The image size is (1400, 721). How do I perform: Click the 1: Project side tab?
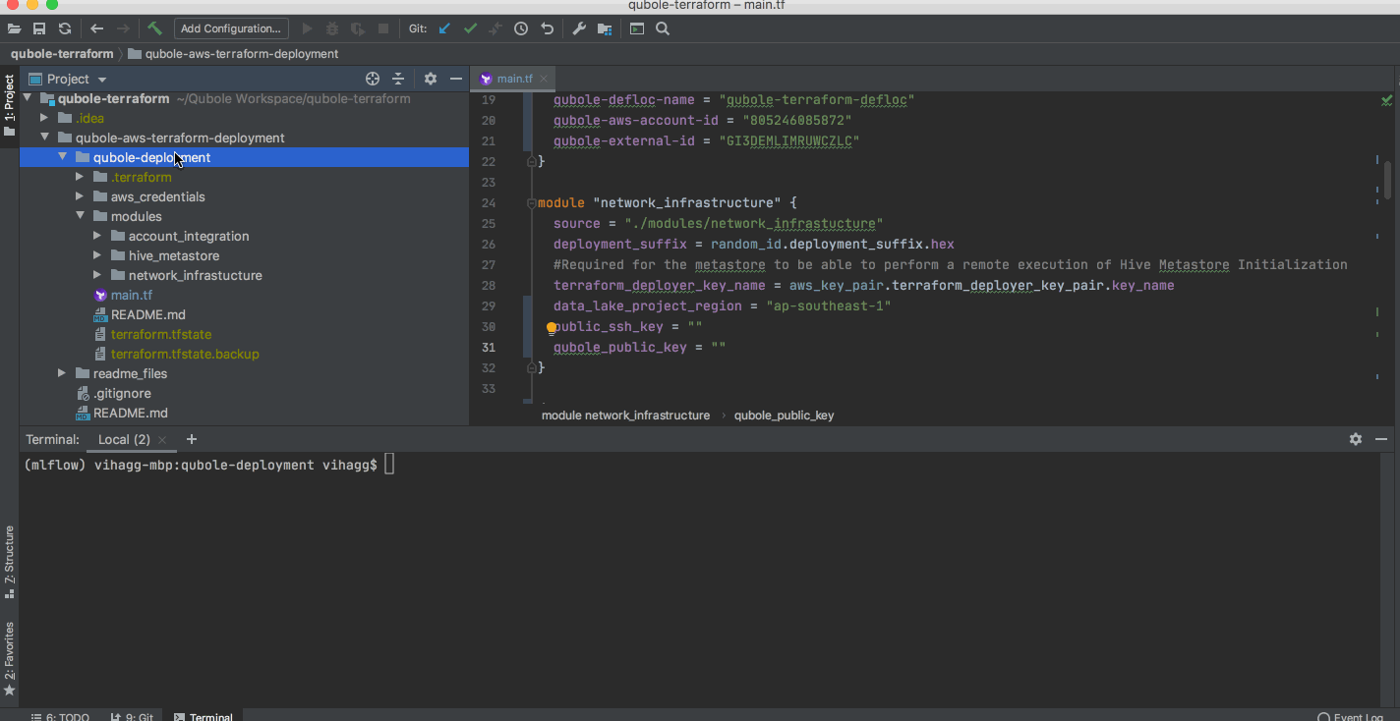[x=9, y=106]
